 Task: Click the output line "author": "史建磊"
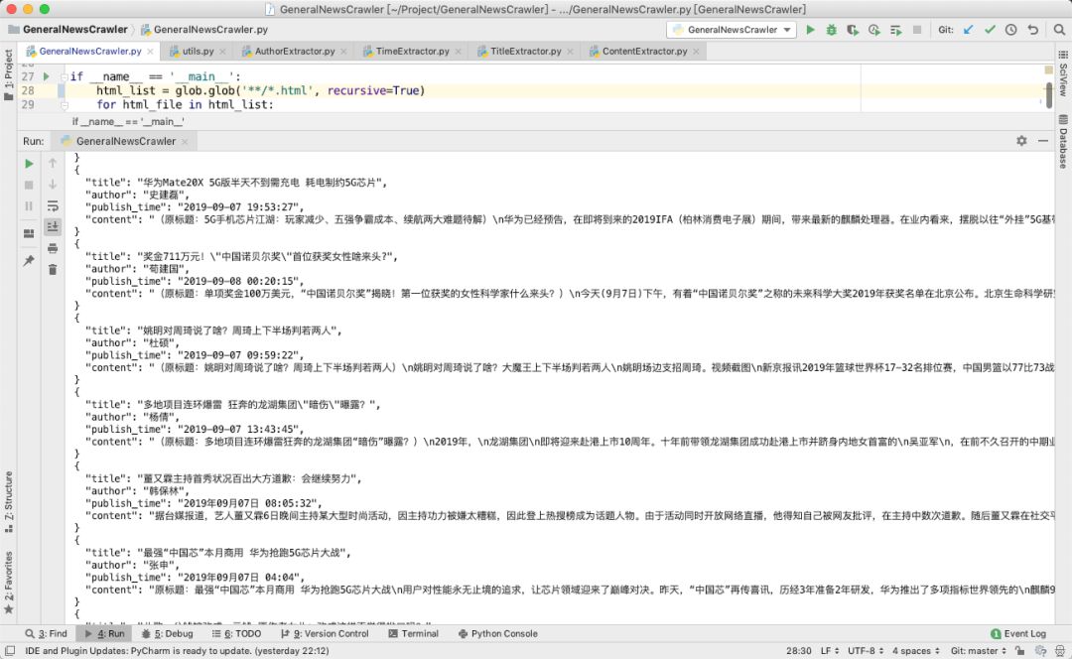(x=137, y=195)
